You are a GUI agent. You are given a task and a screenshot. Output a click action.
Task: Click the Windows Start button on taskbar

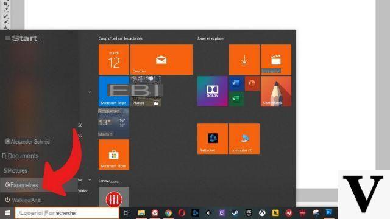tap(7, 213)
